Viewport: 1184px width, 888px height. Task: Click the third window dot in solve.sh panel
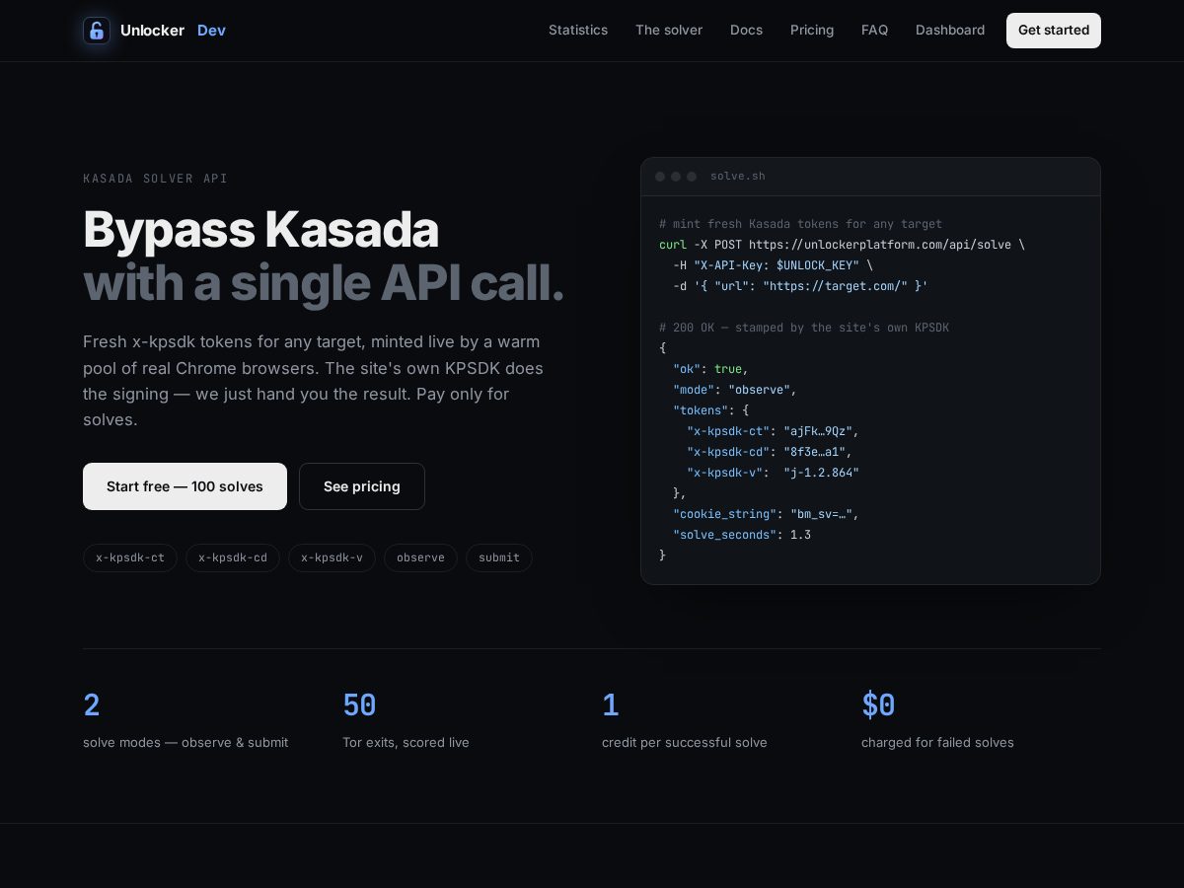(x=692, y=177)
